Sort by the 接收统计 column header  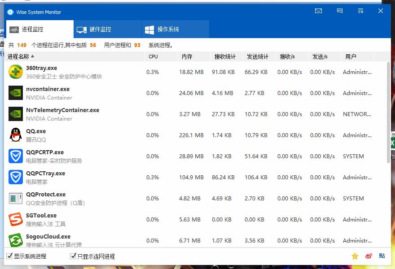[225, 56]
